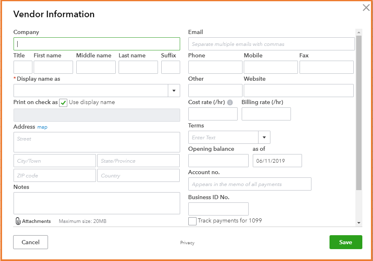Click the Attachments paperclip icon

[x=18, y=221]
